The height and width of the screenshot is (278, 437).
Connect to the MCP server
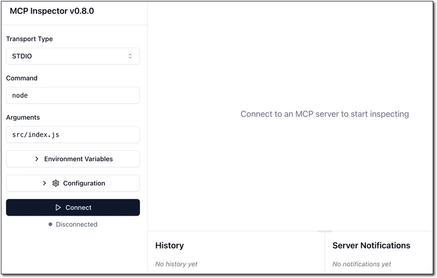[73, 207]
